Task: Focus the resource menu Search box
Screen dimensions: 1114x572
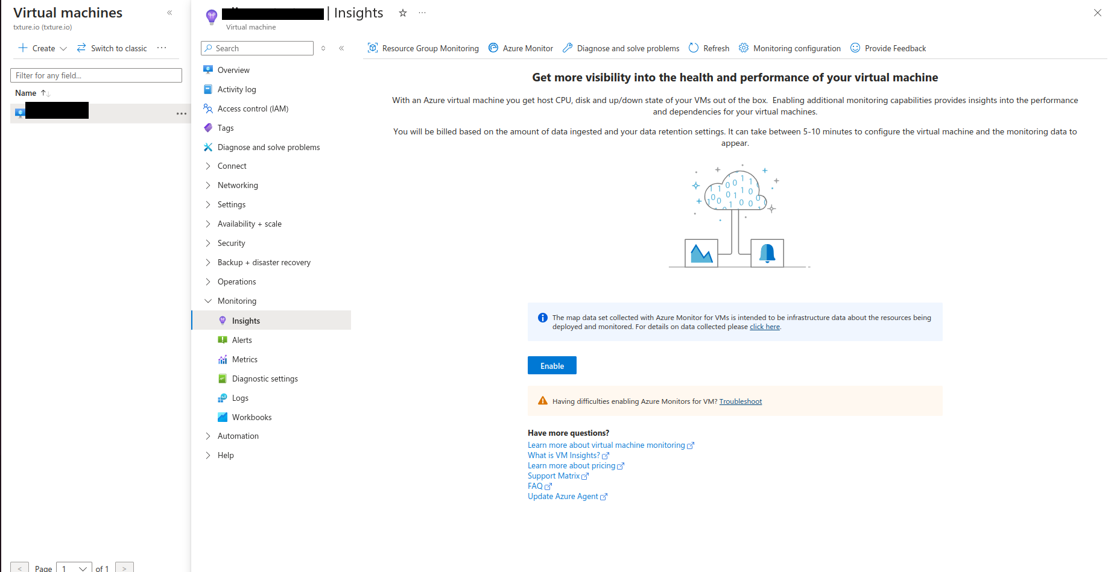Action: [257, 48]
